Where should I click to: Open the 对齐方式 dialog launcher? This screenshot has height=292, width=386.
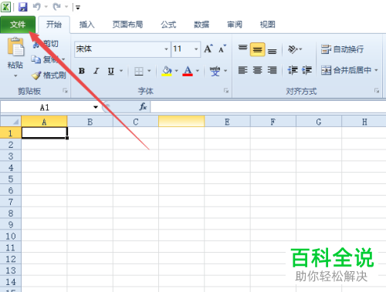point(377,90)
